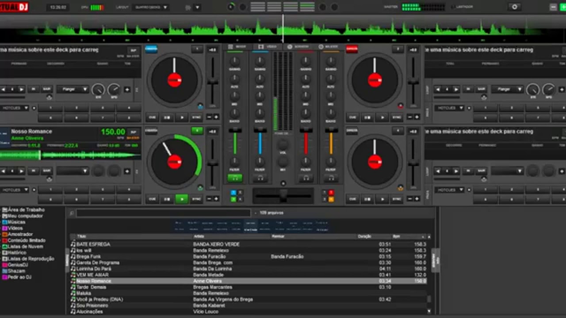566x318 pixels.
Task: Open the settings gear in top bar
Action: 514,7
